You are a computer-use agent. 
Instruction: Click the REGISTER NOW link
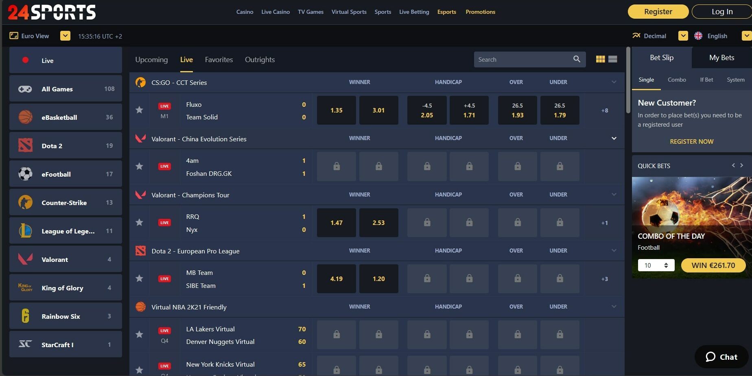point(691,142)
